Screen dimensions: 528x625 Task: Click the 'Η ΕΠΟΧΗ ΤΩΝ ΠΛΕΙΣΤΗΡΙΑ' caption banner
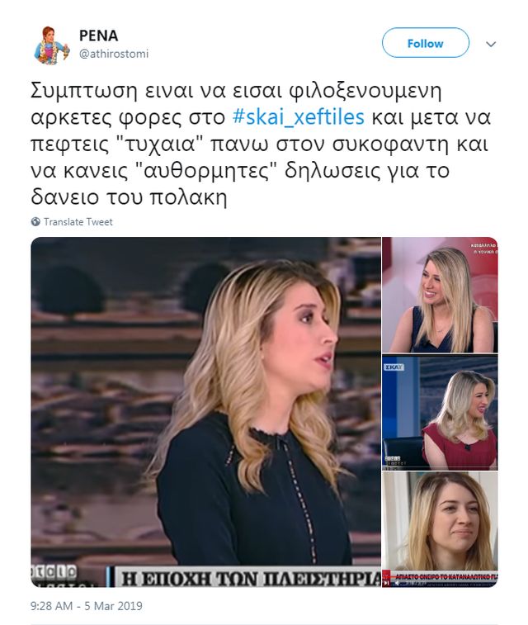(245, 577)
